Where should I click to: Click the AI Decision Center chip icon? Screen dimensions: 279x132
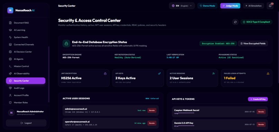[10, 52]
